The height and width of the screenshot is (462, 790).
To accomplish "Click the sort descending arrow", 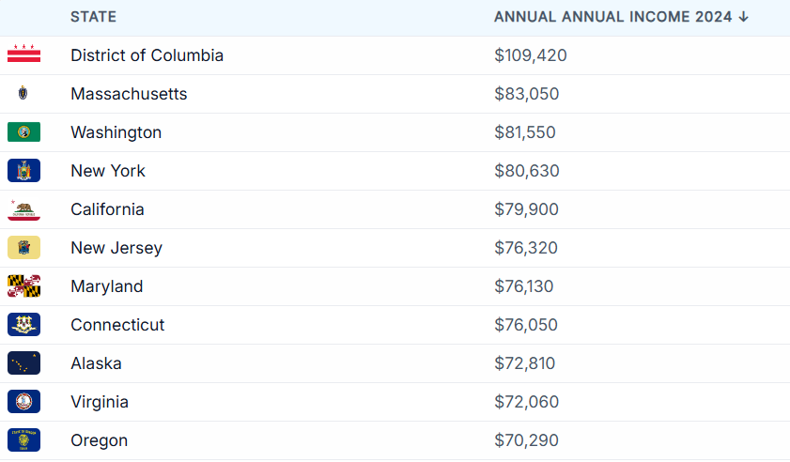I will click(x=744, y=17).
